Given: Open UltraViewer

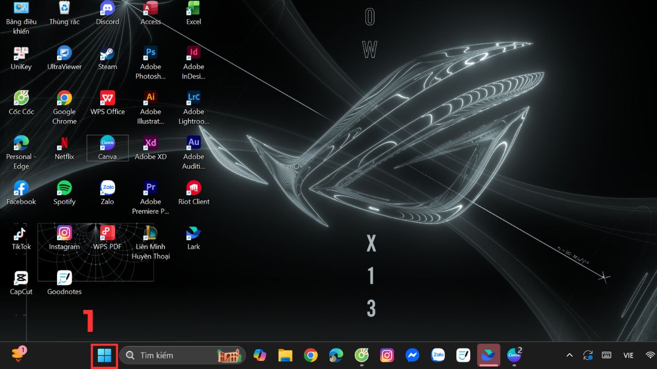Looking at the screenshot, I should [x=64, y=57].
